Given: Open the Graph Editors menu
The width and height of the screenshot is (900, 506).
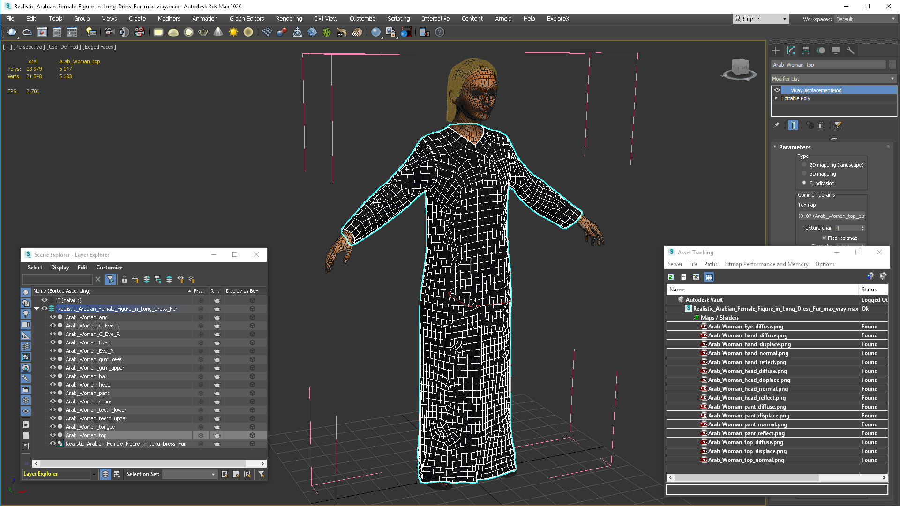Looking at the screenshot, I should click(247, 19).
